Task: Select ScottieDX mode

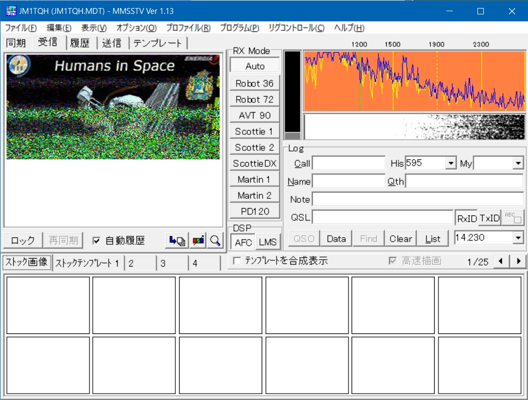Action: 255,163
